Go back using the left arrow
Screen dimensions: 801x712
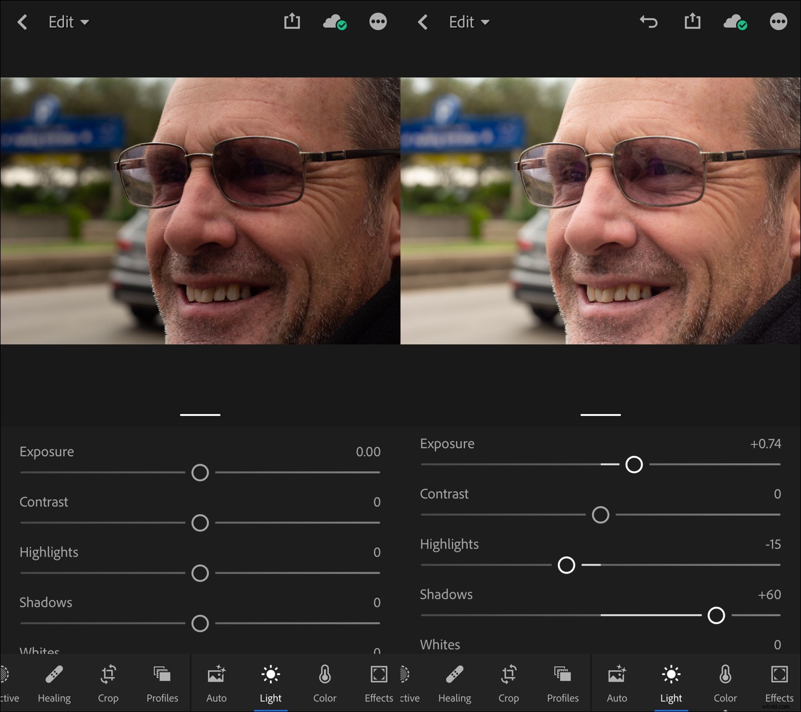coord(22,22)
